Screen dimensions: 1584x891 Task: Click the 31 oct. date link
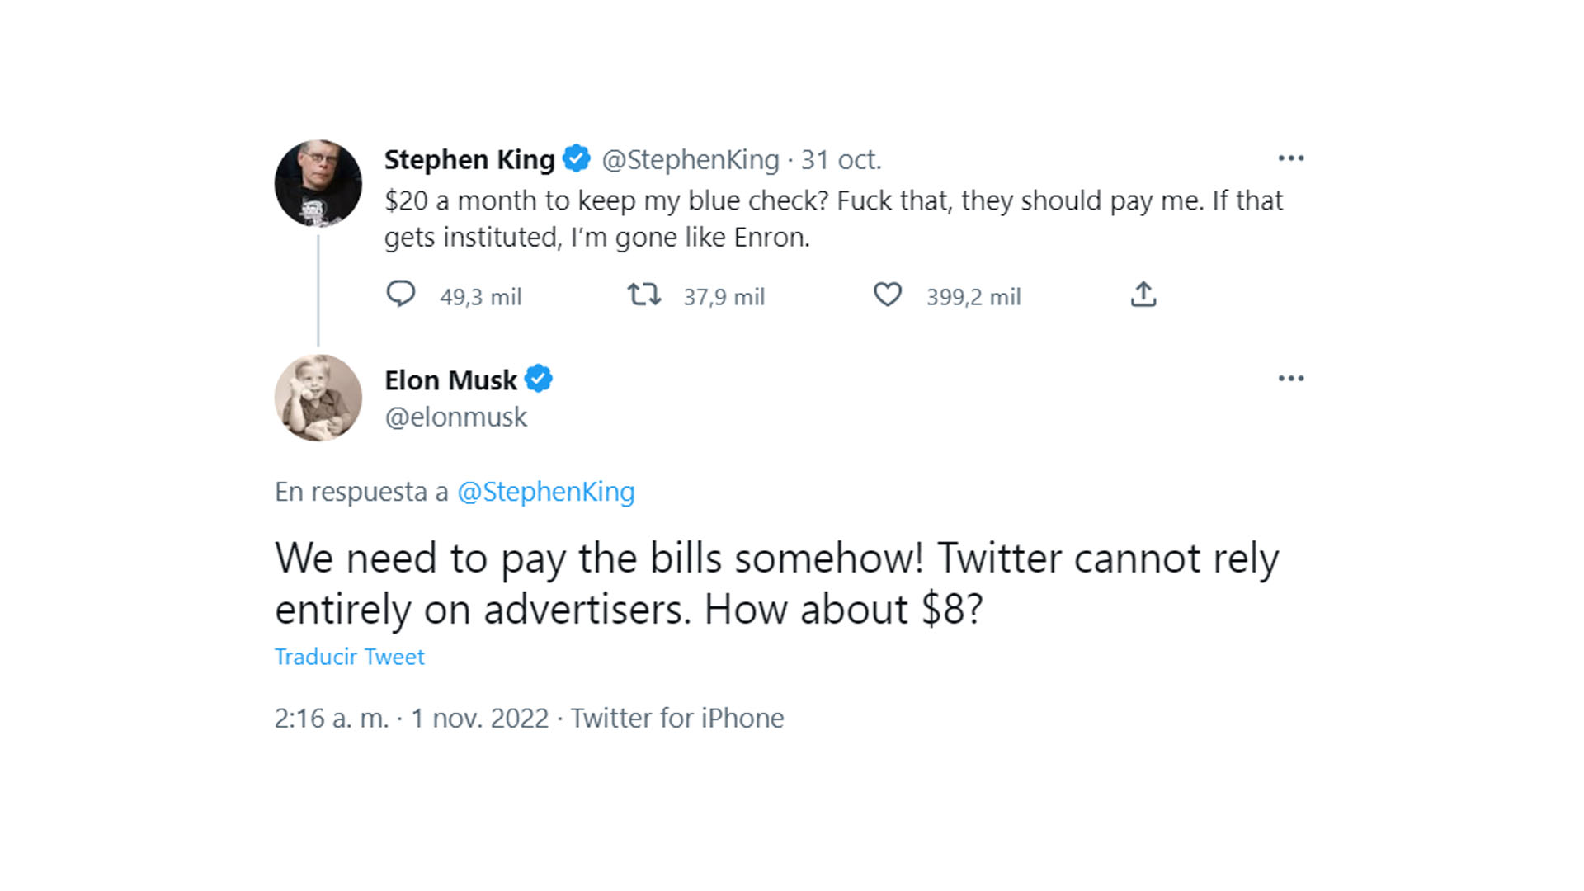pos(841,159)
